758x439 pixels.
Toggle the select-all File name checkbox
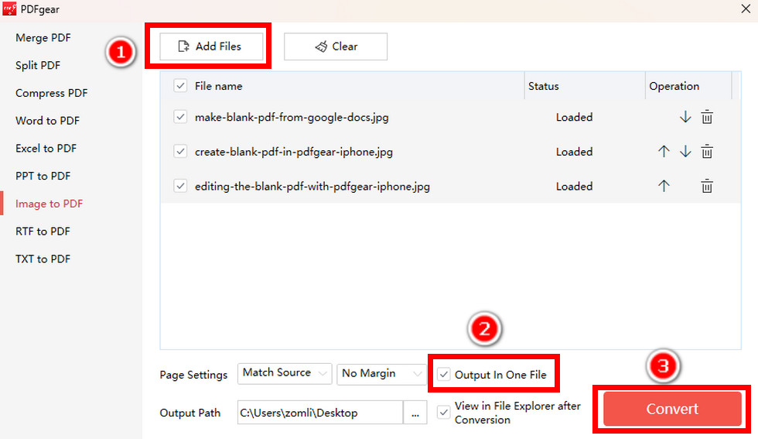[x=180, y=86]
